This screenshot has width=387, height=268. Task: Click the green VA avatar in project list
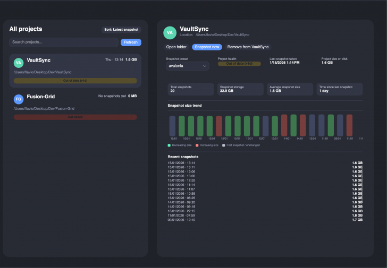coord(18,62)
